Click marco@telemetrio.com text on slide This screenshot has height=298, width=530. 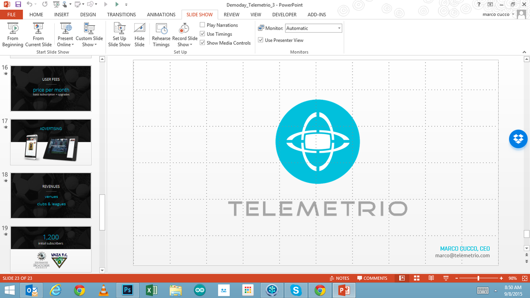coord(462,256)
